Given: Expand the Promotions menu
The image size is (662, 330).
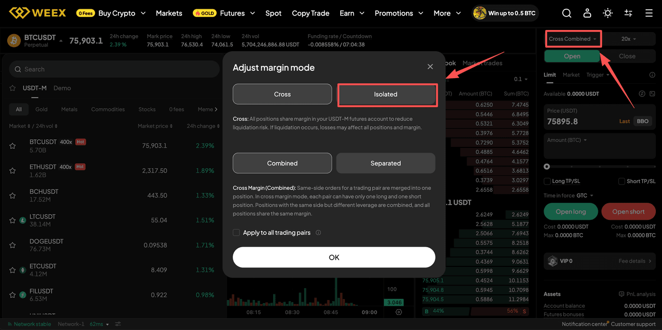Looking at the screenshot, I should 399,13.
